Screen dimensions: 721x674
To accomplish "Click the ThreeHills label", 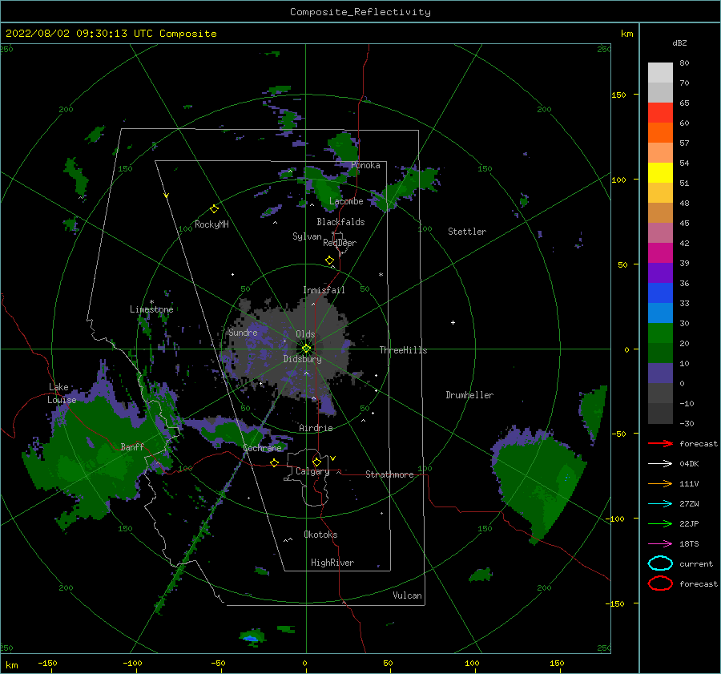I will (x=403, y=350).
